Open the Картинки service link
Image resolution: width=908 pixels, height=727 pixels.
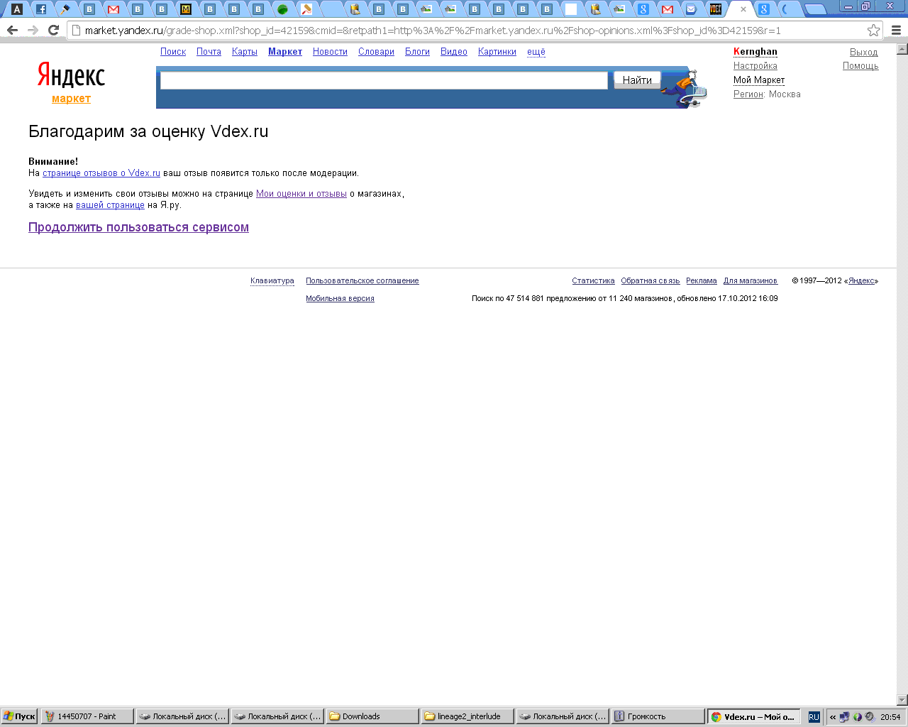497,52
